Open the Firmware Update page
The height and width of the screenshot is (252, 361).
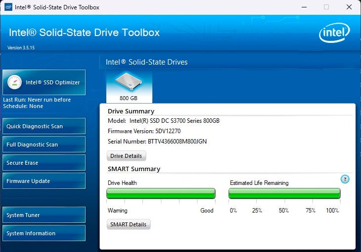pos(44,181)
